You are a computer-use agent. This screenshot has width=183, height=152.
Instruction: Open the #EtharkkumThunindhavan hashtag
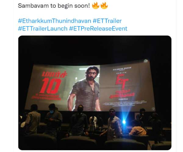[x=55, y=21]
